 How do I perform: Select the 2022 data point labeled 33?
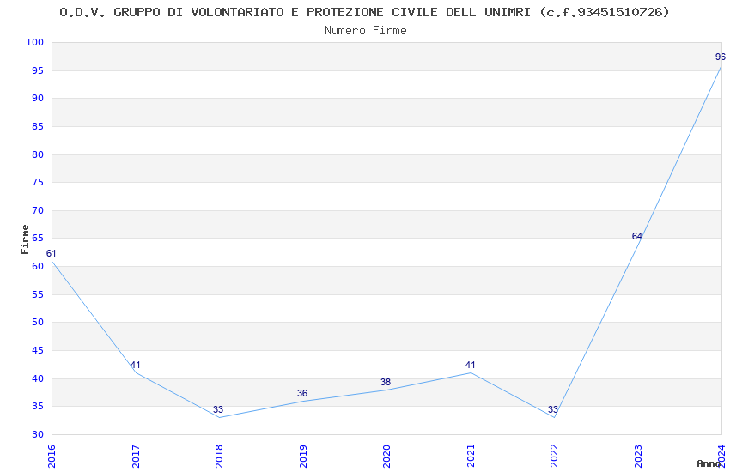point(554,417)
